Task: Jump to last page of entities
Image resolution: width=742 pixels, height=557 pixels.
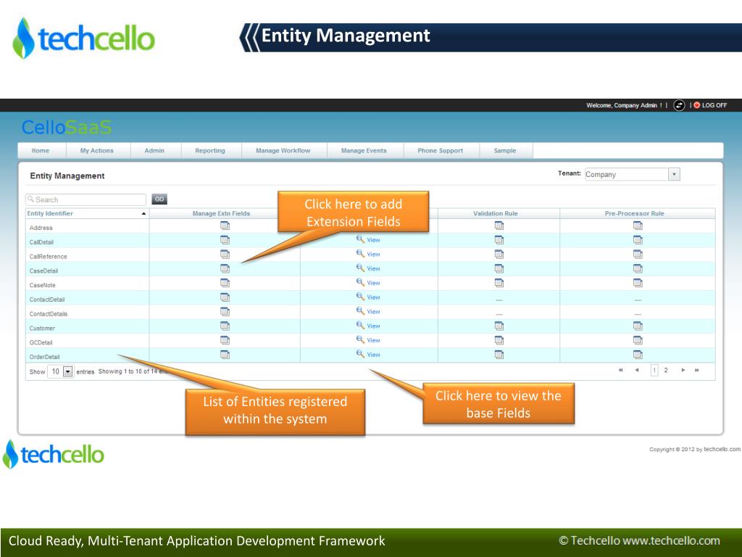Action: (696, 371)
